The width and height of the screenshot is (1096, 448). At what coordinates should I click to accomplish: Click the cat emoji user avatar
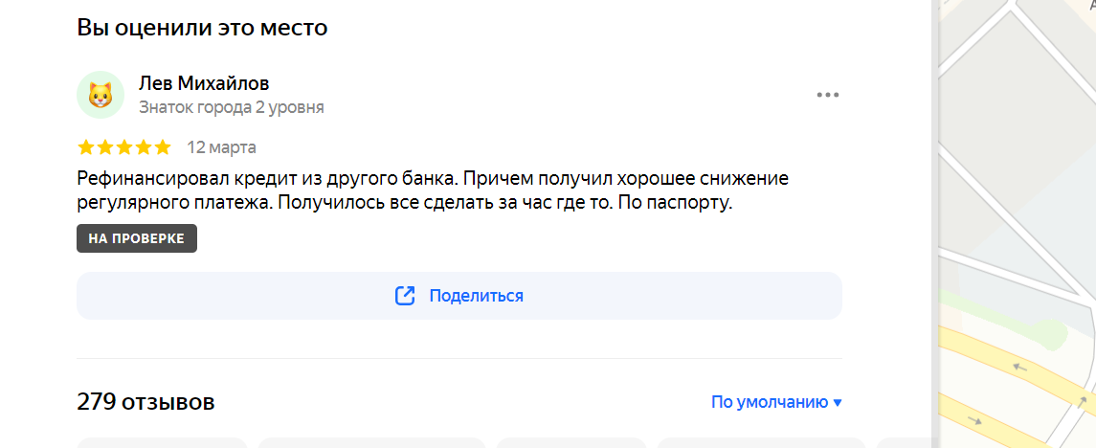[x=101, y=95]
